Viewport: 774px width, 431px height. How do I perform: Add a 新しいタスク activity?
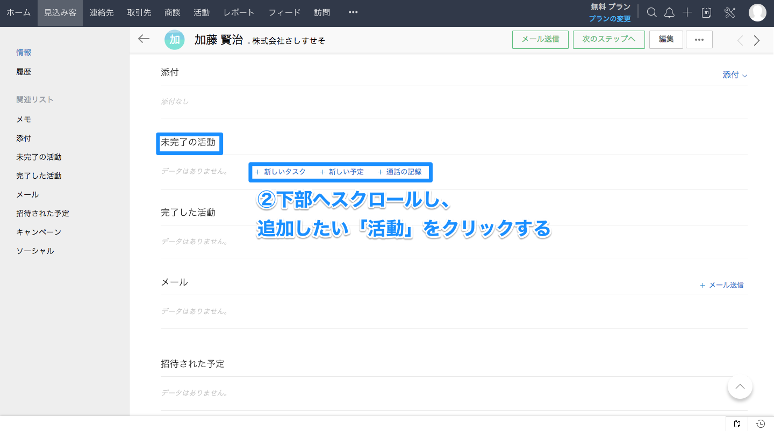click(280, 172)
